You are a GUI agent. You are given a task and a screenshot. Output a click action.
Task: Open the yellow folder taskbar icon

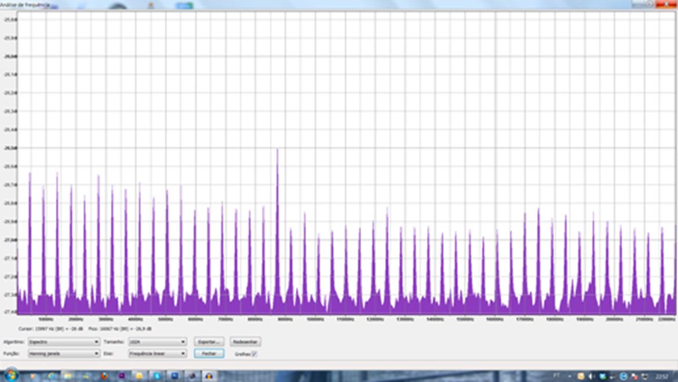tap(140, 376)
